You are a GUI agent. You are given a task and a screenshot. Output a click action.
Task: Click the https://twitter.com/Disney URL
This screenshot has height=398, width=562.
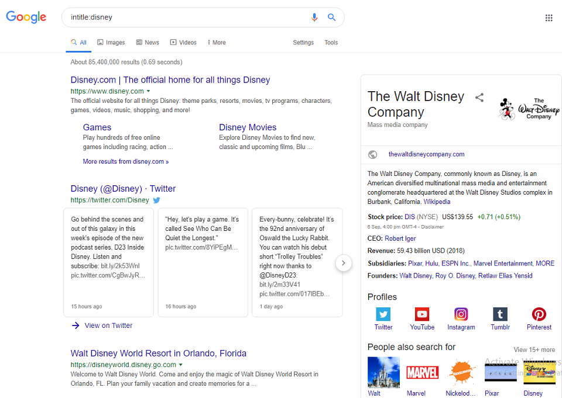point(109,200)
